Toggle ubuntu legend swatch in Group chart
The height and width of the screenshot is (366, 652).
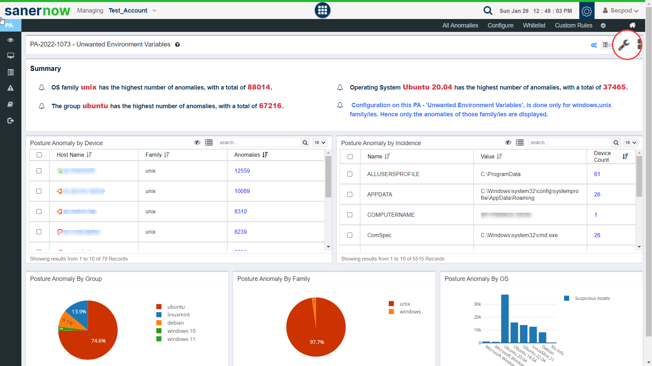pyautogui.click(x=159, y=307)
